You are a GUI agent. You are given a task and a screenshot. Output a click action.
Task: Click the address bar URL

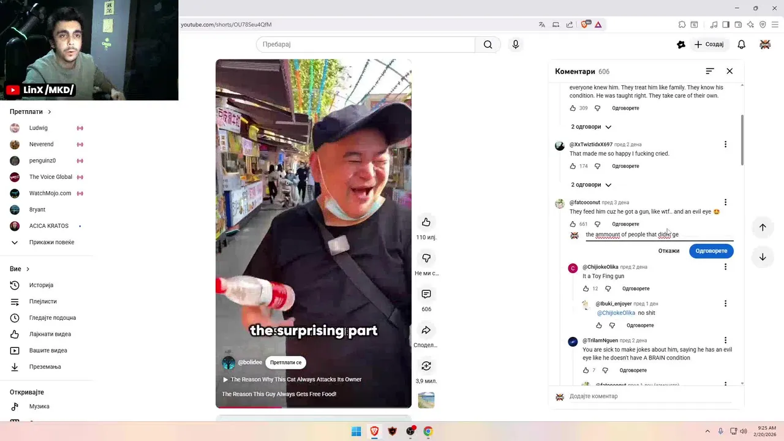[226, 24]
